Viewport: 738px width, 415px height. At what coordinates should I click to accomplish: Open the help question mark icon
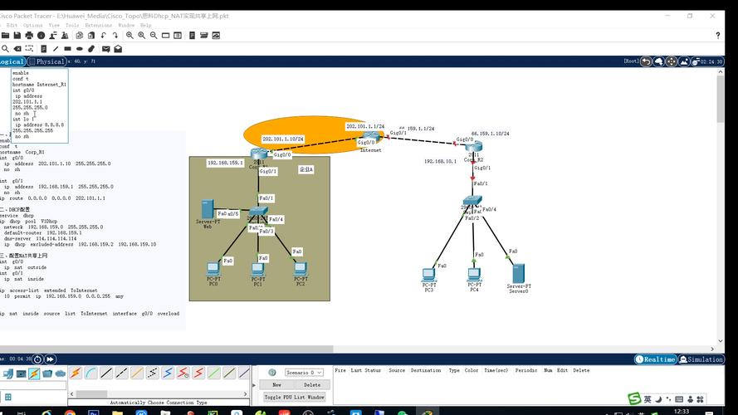(x=718, y=36)
